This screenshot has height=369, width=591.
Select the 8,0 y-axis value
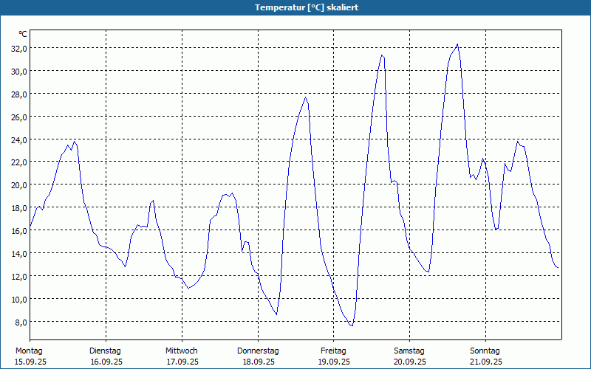[21, 323]
